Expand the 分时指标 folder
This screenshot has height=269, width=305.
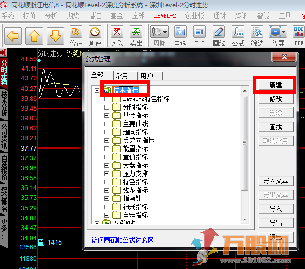pos(107,107)
